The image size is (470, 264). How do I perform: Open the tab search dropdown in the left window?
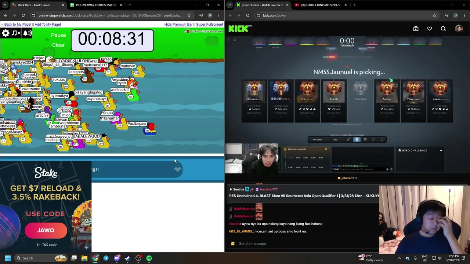pos(5,5)
